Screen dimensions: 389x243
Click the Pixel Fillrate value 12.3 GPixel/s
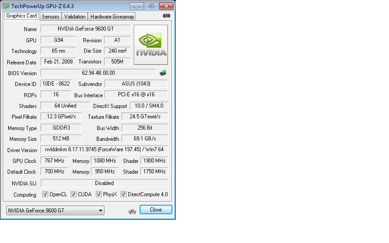pyautogui.click(x=61, y=117)
